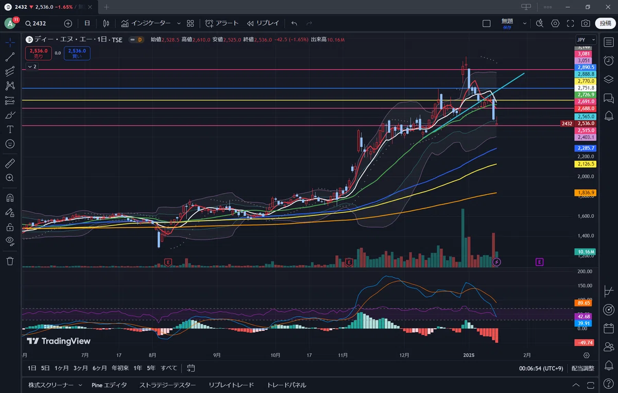The height and width of the screenshot is (393, 618).
Task: Expand the layout management dropdown arrow
Action: 525,23
